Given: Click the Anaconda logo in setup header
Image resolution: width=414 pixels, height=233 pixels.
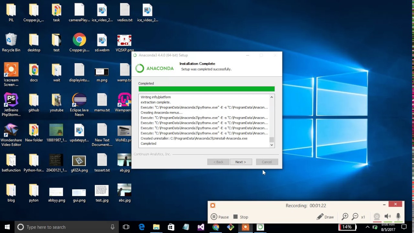Looking at the screenshot, I should pos(154,68).
